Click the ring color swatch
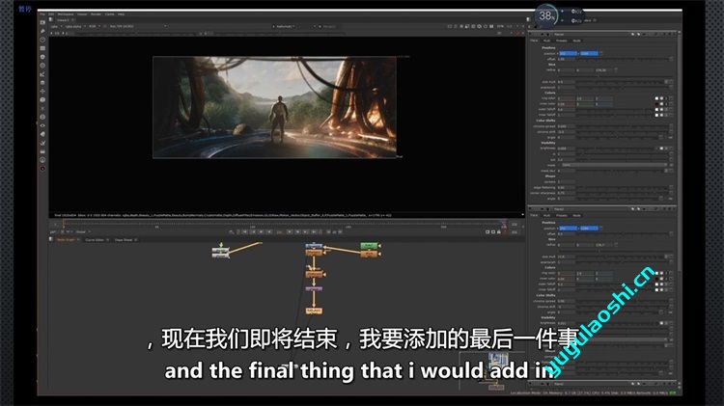The width and height of the screenshot is (724, 406). 656,98
